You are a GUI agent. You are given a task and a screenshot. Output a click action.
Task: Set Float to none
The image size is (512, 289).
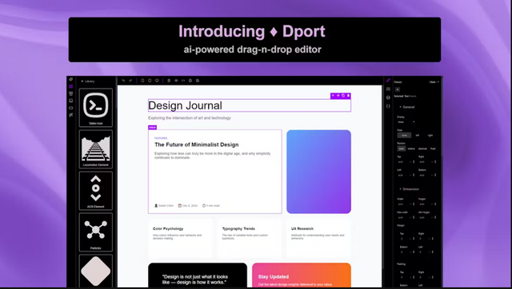(404, 135)
